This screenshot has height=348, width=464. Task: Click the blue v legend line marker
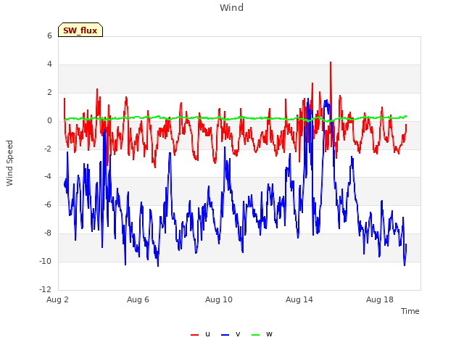225,335
